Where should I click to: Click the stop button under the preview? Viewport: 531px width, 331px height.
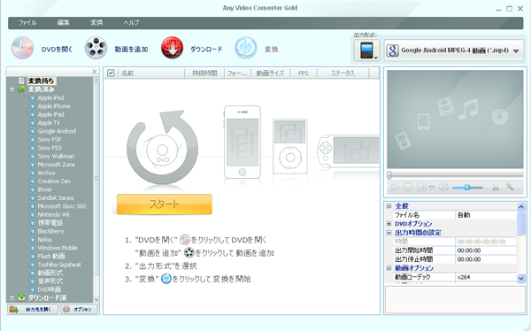point(408,188)
